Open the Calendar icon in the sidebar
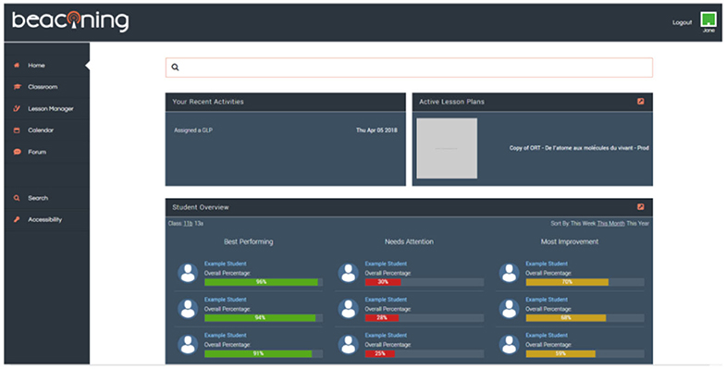Screen dimensions: 726x369 [x=17, y=130]
